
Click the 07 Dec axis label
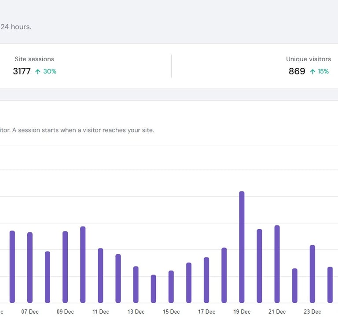(30, 312)
